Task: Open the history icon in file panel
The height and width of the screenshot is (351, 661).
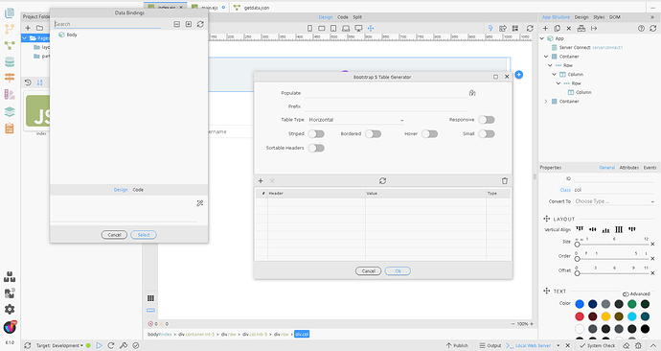Action: click(28, 82)
